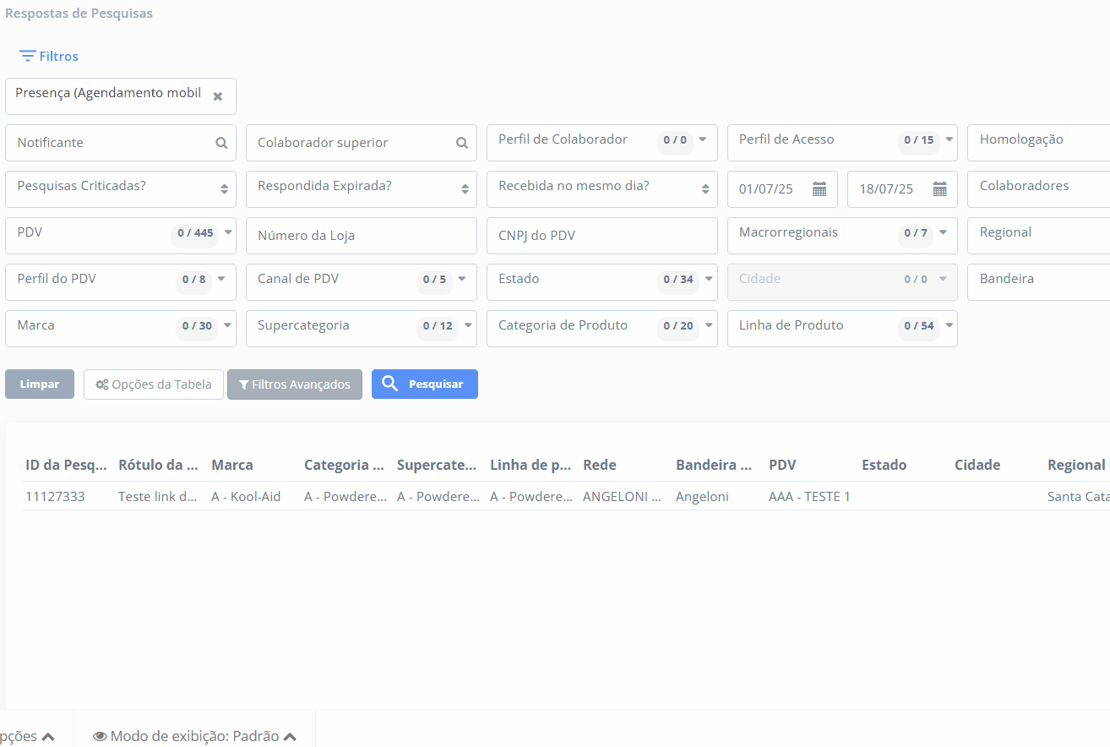1110x747 pixels.
Task: Sort by the Marca column header
Action: [x=232, y=465]
